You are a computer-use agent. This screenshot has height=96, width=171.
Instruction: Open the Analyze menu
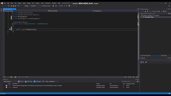37,3
